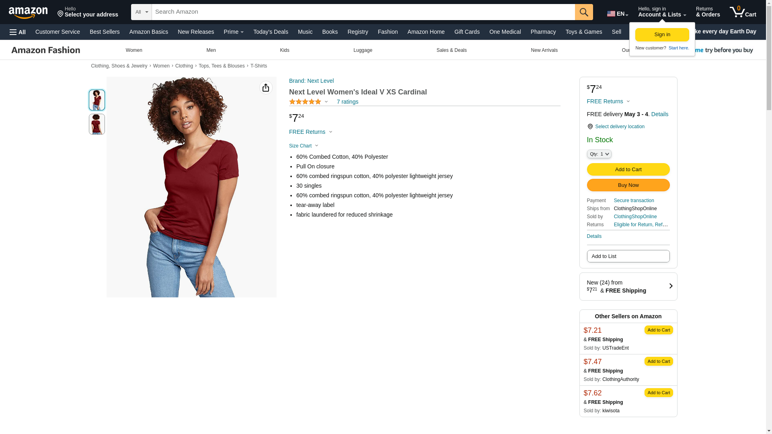Click the five-star rating icon

[305, 102]
